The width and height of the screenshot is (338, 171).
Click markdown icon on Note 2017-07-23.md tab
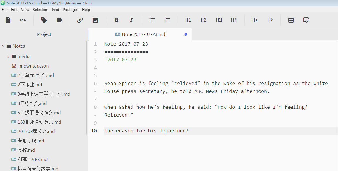(117, 34)
